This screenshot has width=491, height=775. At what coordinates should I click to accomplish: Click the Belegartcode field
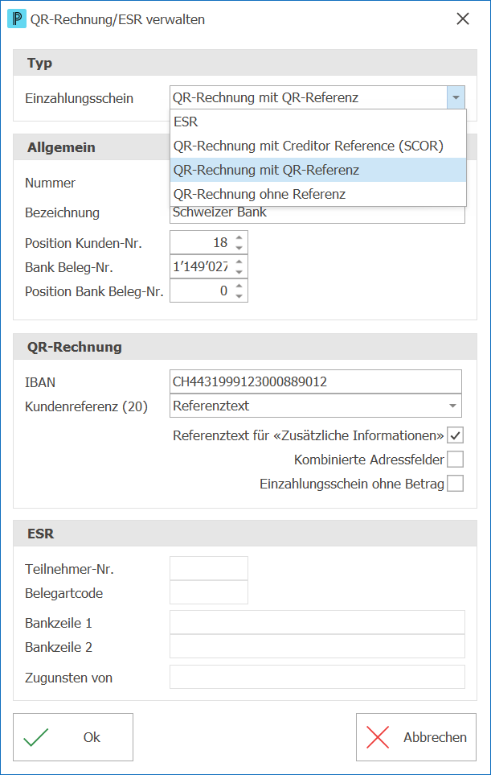click(x=209, y=592)
